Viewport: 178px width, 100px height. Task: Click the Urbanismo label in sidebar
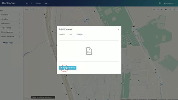click(6, 23)
